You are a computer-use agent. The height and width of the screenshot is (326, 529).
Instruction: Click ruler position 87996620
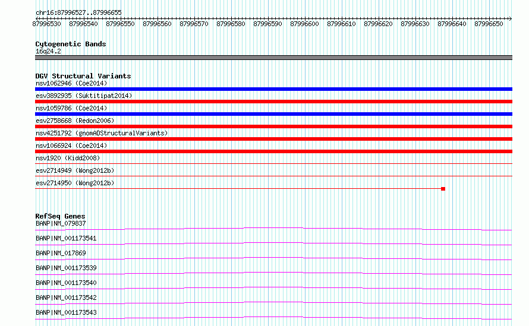[378, 24]
